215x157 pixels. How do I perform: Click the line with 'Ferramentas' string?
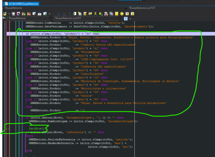pos(66,52)
